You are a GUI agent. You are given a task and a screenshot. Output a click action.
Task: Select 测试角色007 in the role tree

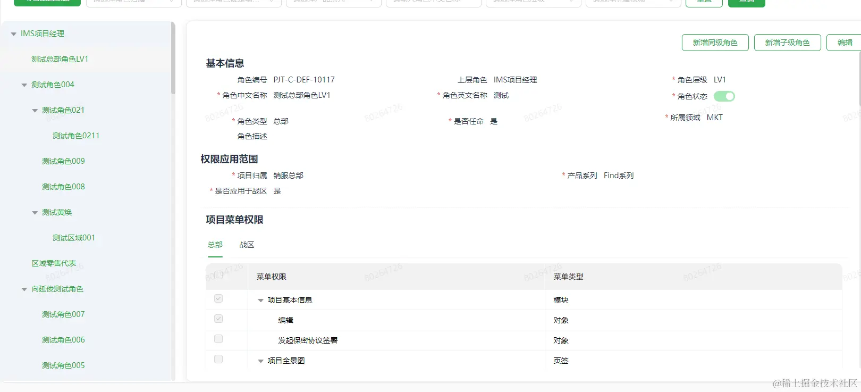tap(63, 314)
